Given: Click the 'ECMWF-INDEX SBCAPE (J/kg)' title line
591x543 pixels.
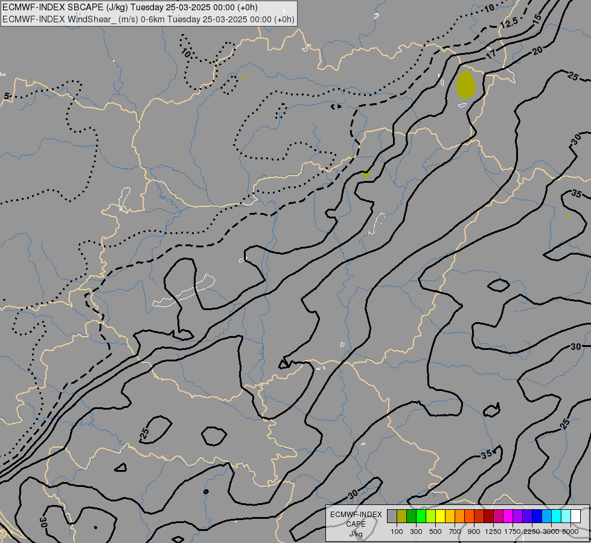Looking at the screenshot, I should pos(130,7).
